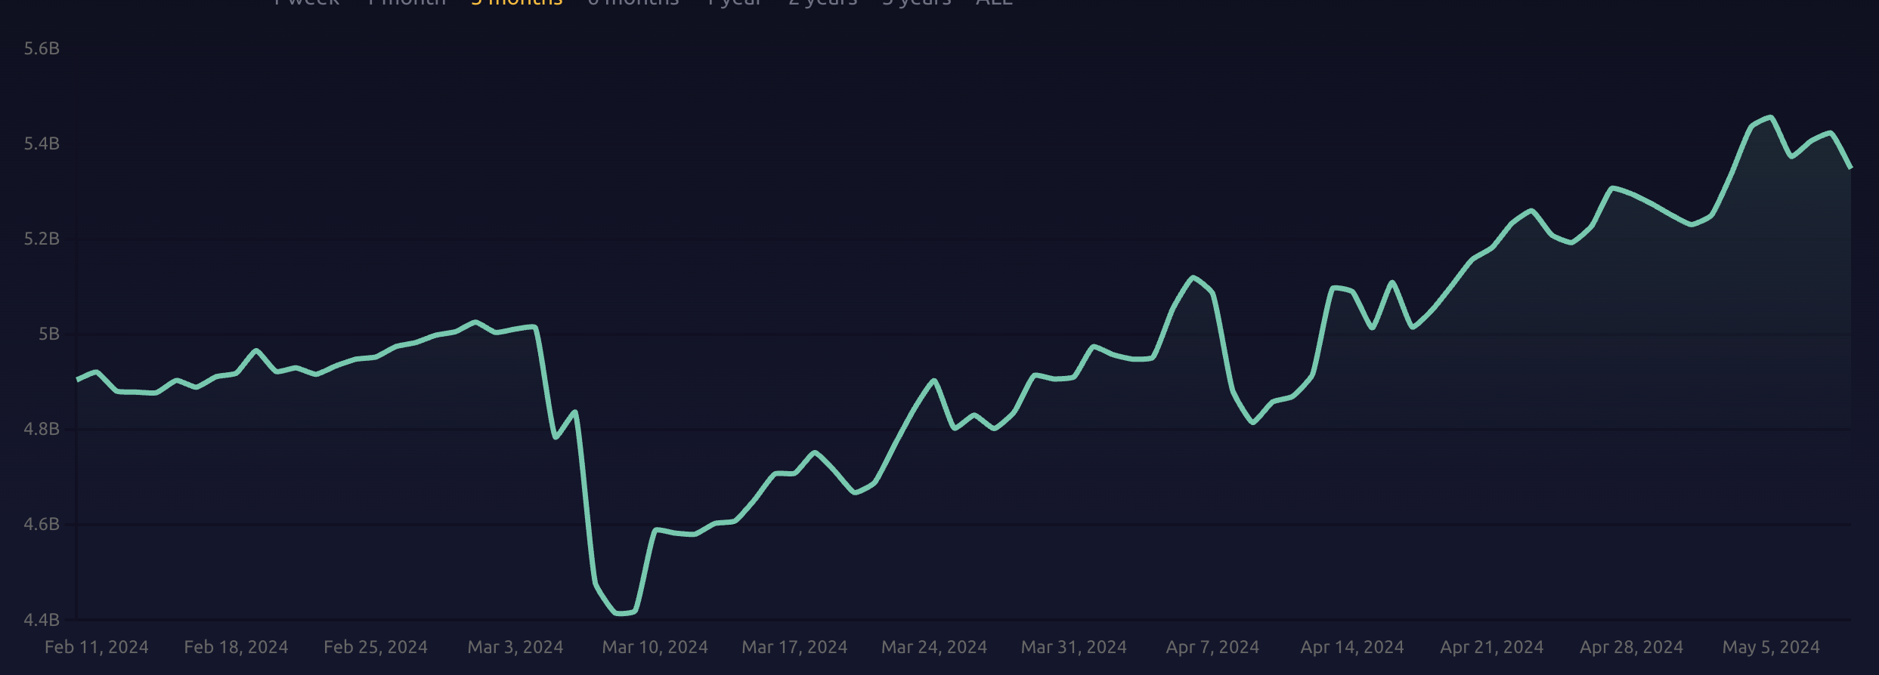1879x675 pixels.
Task: Click the 4.6B y-axis label
Action: click(x=42, y=525)
